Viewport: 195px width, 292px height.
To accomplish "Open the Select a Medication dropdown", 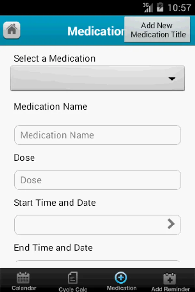I will point(97,78).
